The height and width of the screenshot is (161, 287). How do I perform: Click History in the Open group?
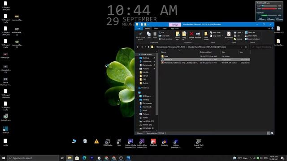(x=238, y=39)
